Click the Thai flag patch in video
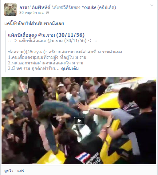This screenshot has width=158, height=175. click(x=83, y=157)
